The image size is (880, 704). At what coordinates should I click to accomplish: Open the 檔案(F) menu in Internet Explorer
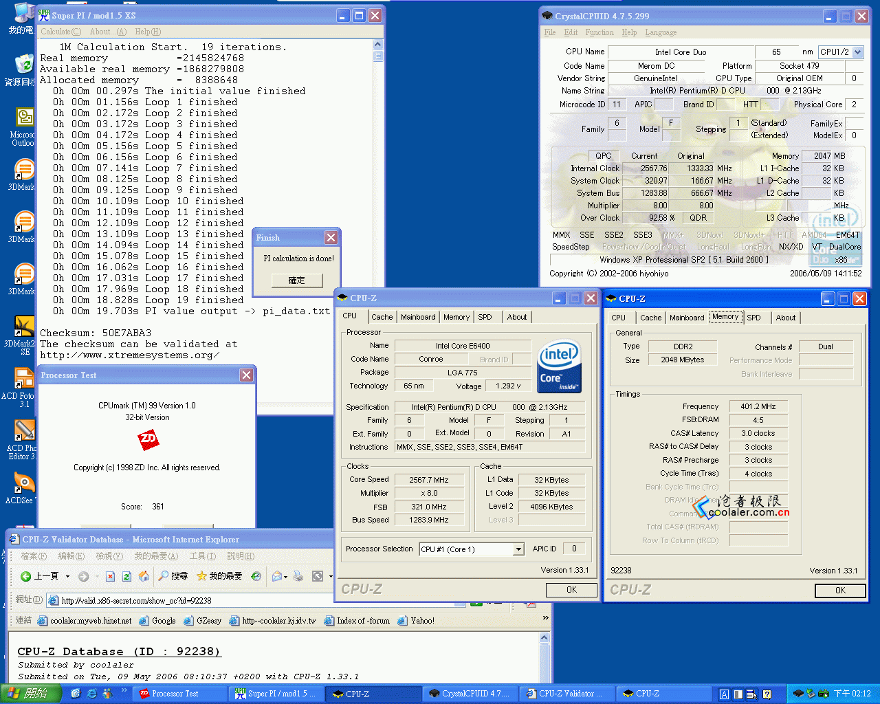pyautogui.click(x=34, y=556)
